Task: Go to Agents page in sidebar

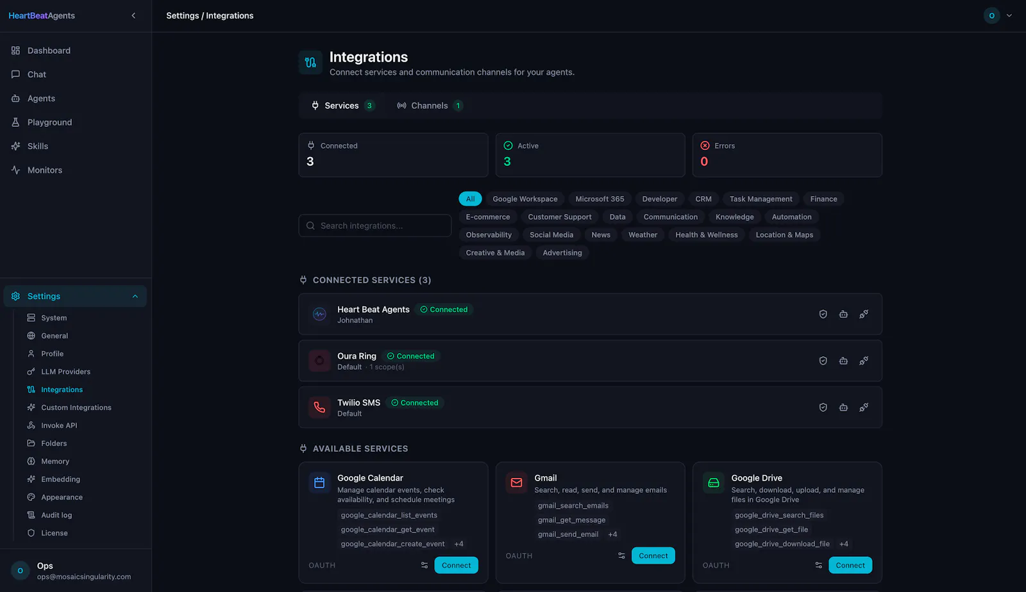Action: click(76, 98)
